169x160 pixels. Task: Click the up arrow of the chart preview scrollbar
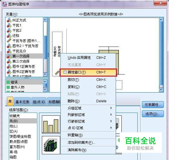(x=161, y=20)
